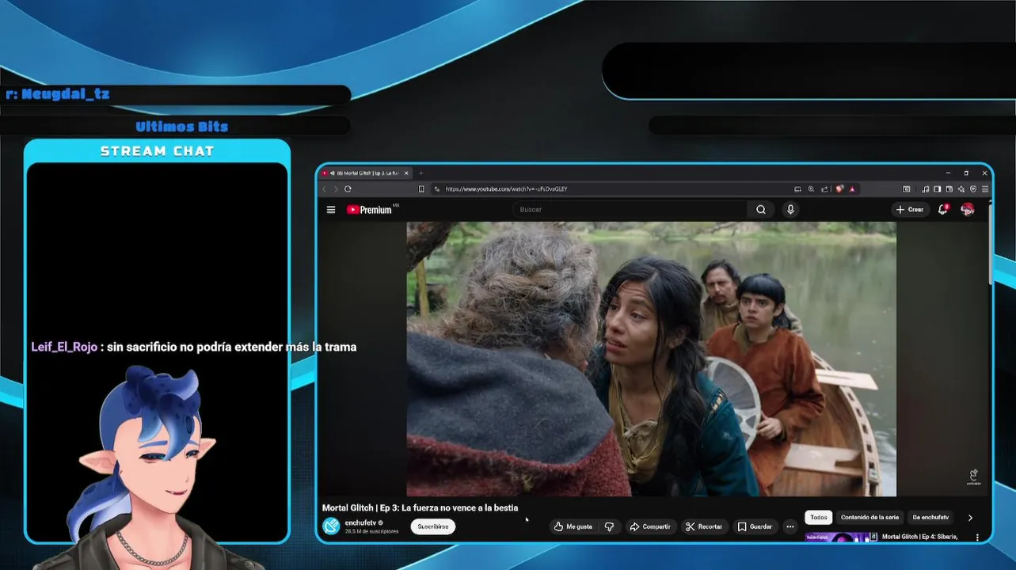Click the cast/screen icon in the address bar
This screenshot has height=570, width=1016.
pos(797,189)
